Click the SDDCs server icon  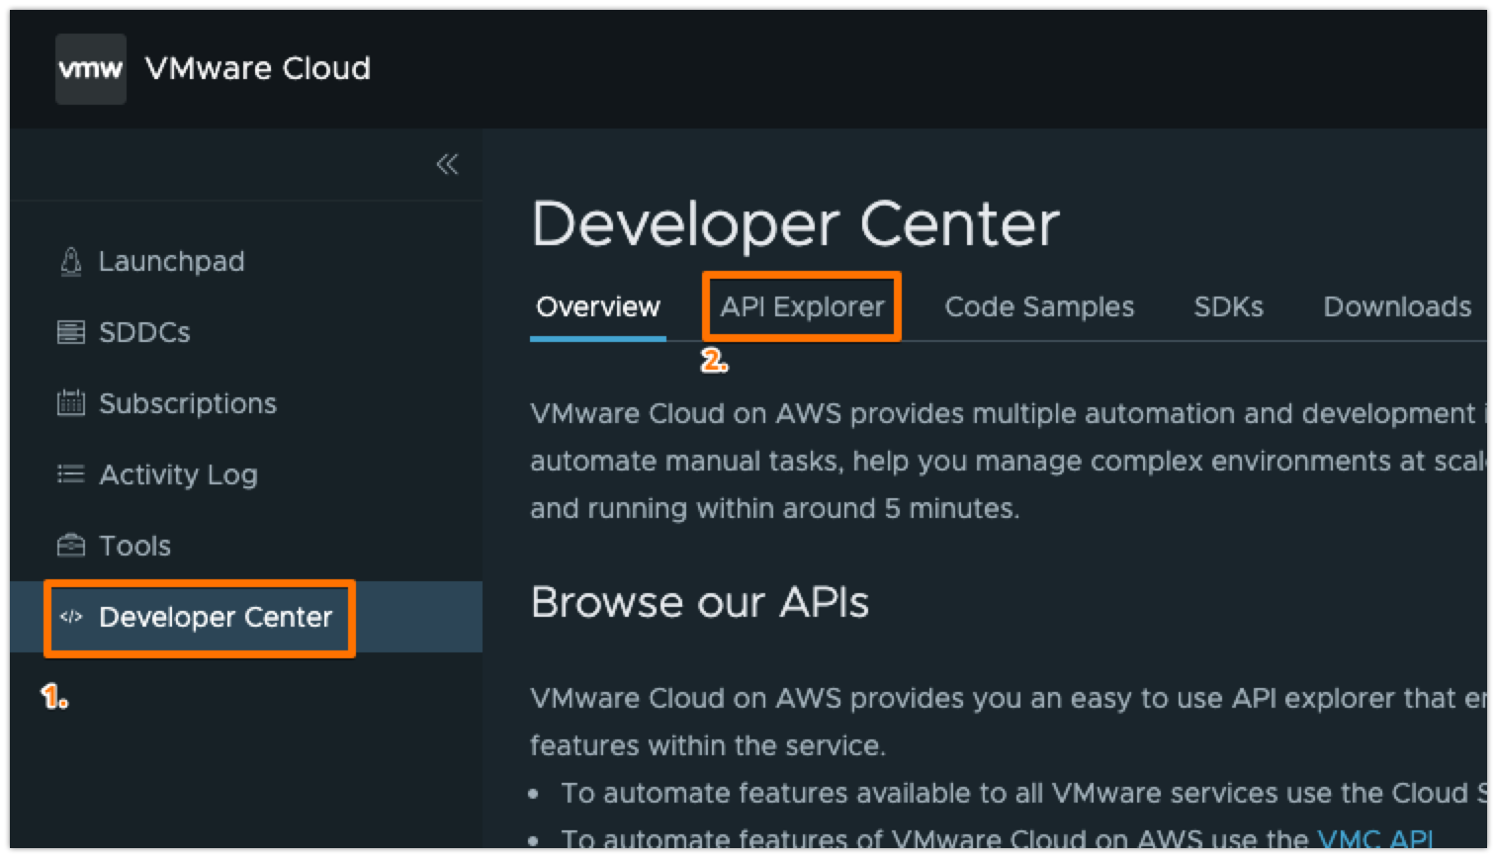[71, 332]
